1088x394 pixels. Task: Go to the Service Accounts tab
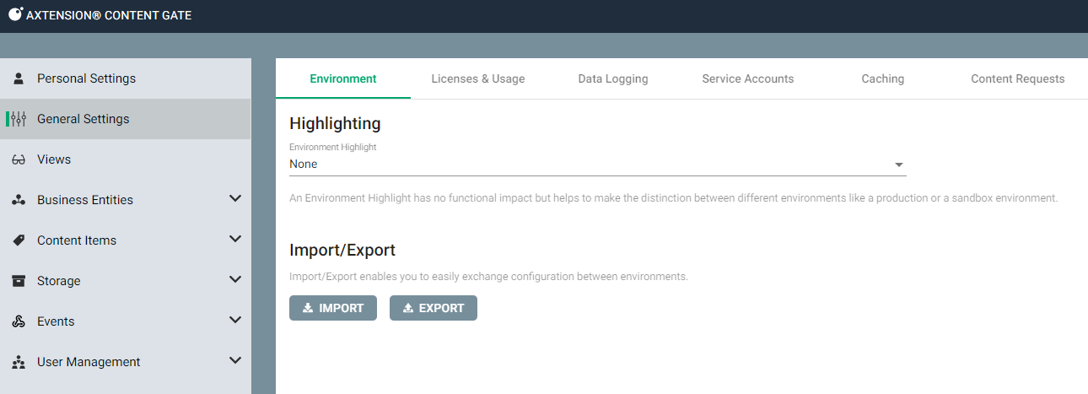pyautogui.click(x=747, y=78)
